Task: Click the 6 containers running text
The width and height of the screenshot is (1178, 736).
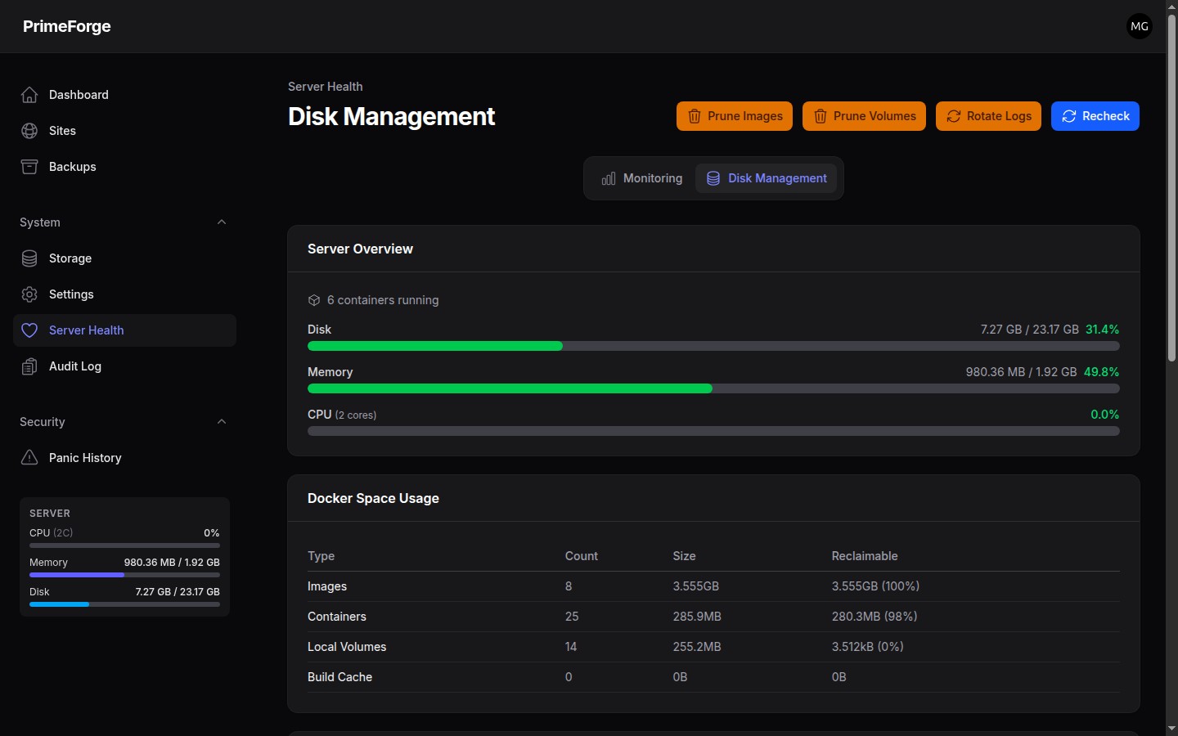Action: click(383, 300)
